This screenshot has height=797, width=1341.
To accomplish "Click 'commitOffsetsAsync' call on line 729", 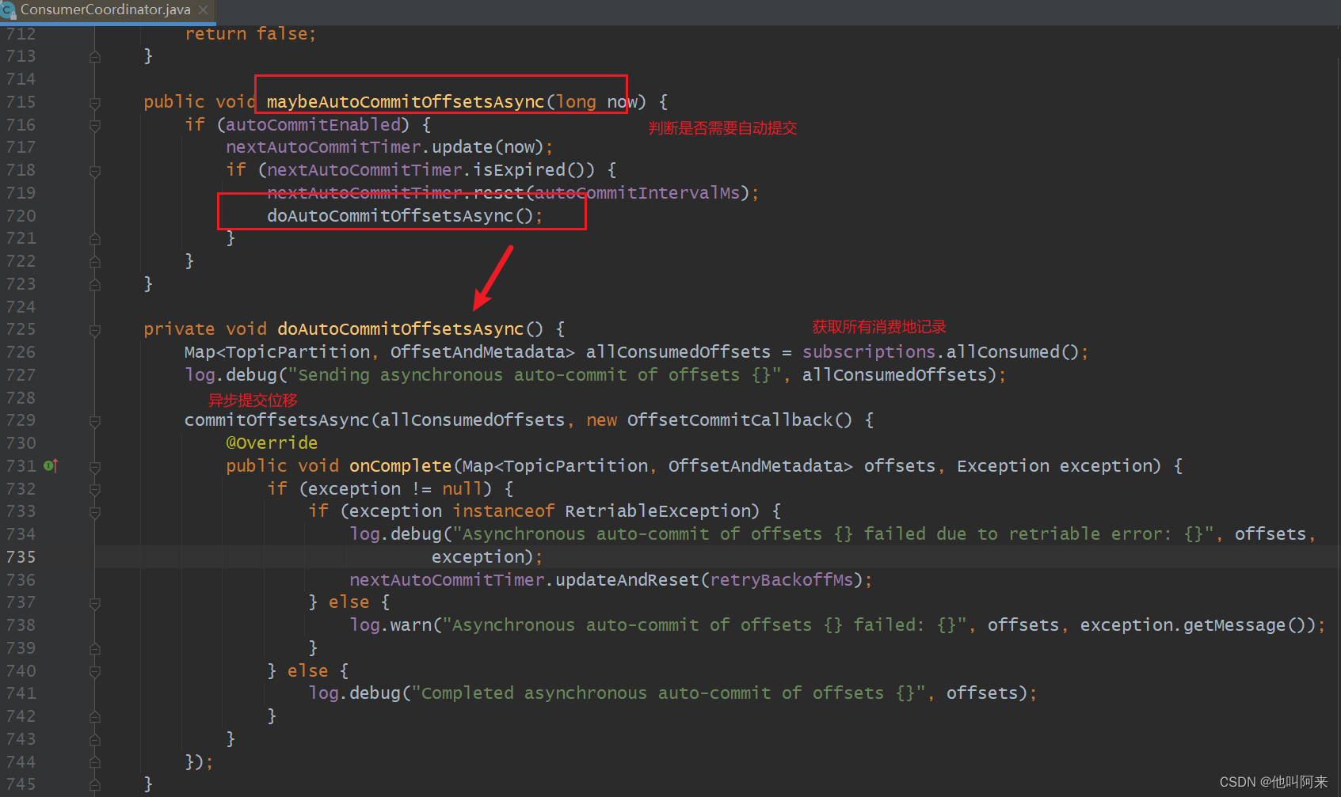I will (x=277, y=420).
